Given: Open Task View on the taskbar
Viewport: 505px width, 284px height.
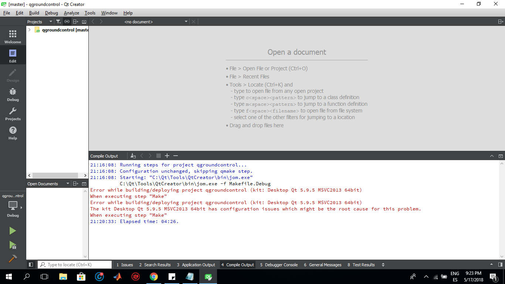Looking at the screenshot, I should (x=44, y=276).
